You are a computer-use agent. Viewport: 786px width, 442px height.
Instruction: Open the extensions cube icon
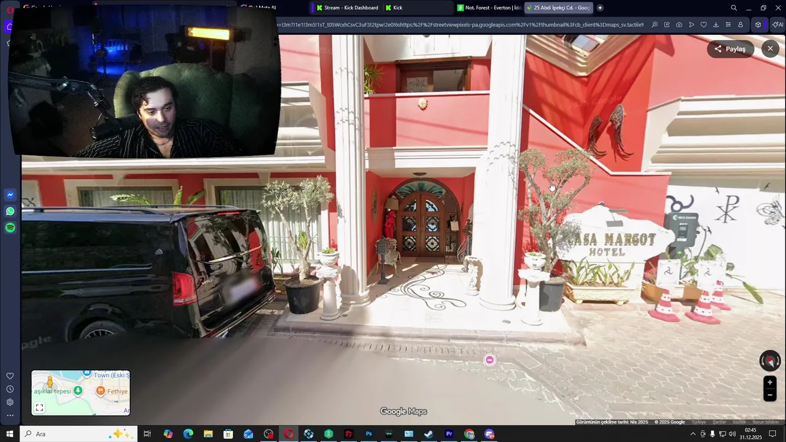click(x=758, y=25)
